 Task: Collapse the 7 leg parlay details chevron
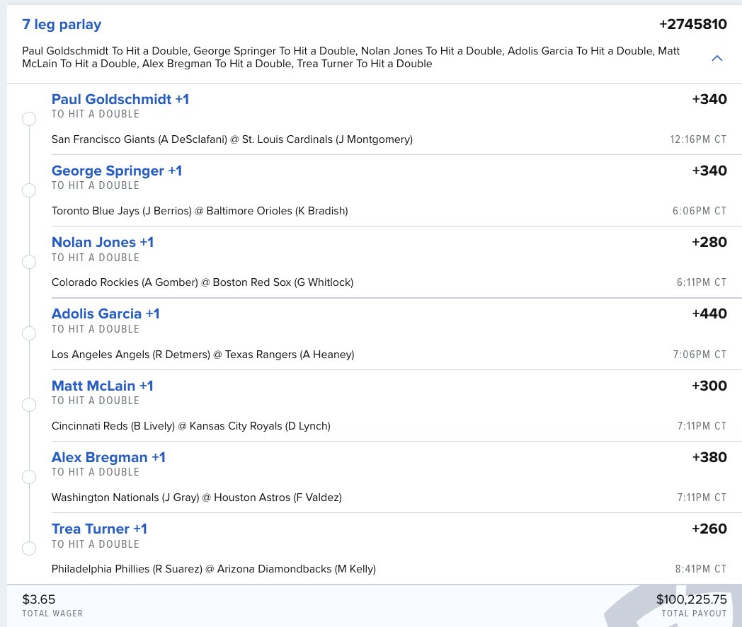point(717,58)
